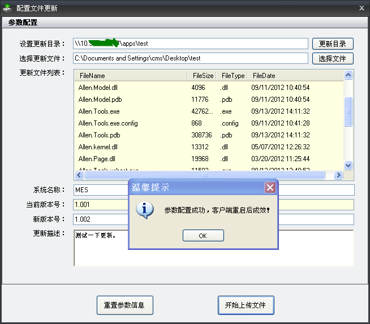Focus the 设置更新目录 path field
This screenshot has width=370, height=324.
point(191,44)
